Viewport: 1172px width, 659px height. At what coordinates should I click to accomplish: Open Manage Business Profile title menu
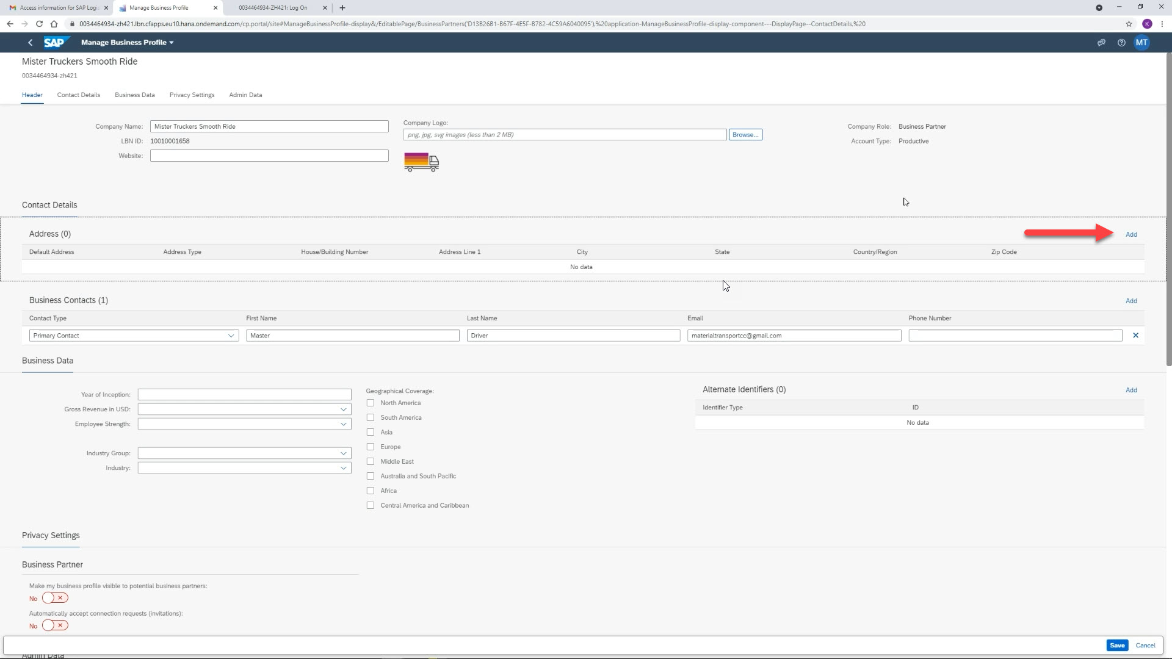[128, 42]
